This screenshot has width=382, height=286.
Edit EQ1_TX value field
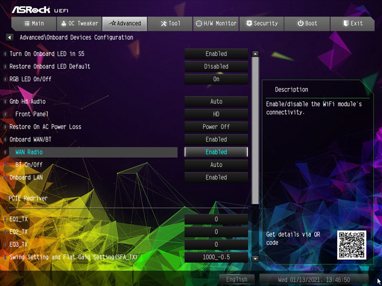tap(216, 219)
